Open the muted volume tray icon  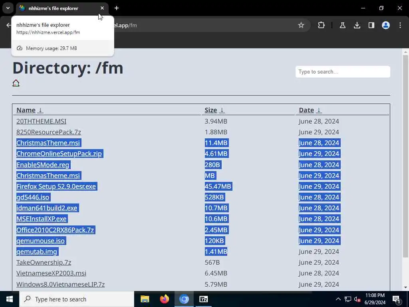(357, 299)
